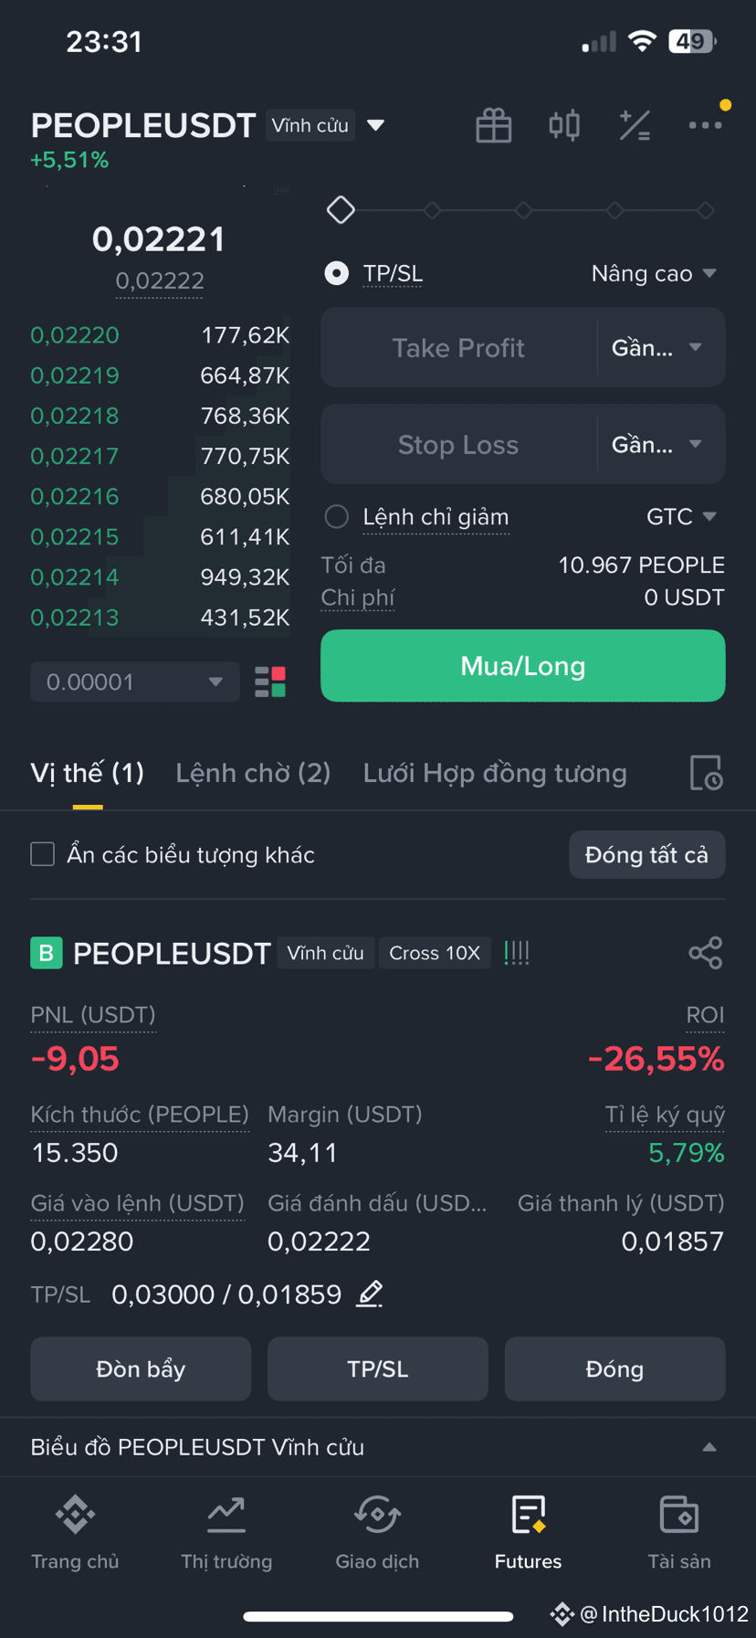Open the gift rewards icon
This screenshot has width=756, height=1638.
[494, 125]
